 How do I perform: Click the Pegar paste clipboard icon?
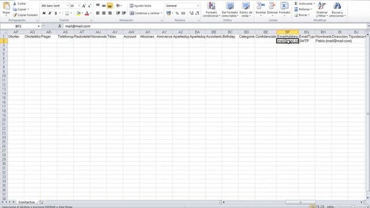(6, 6)
